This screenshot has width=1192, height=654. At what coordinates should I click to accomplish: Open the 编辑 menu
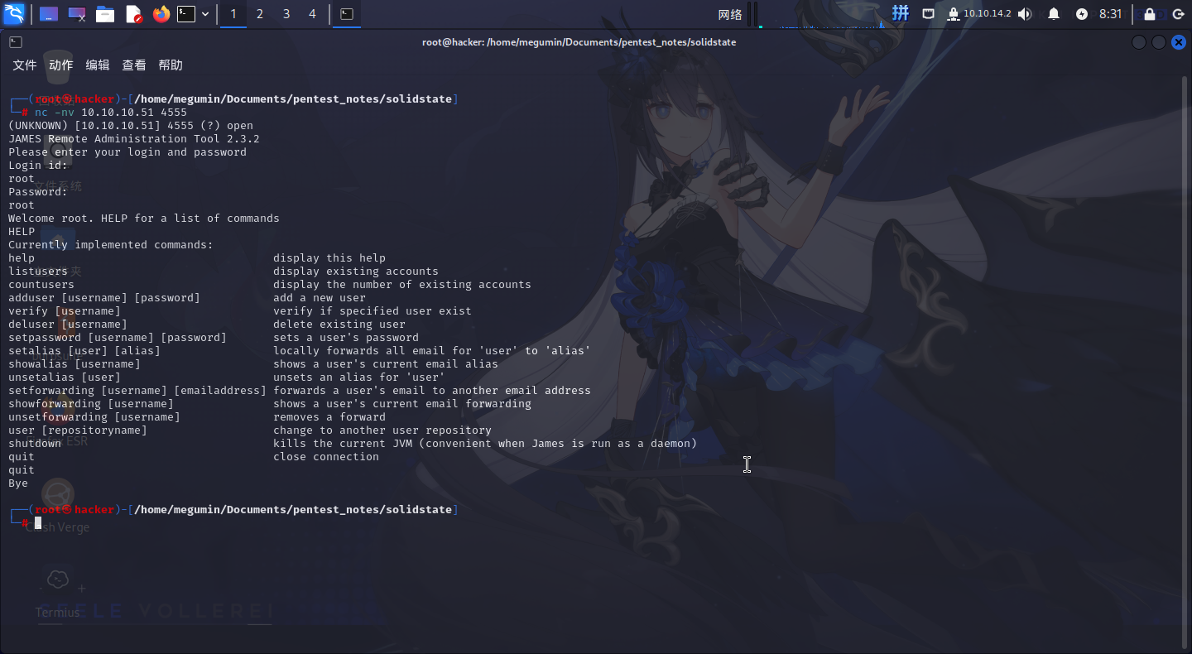98,65
